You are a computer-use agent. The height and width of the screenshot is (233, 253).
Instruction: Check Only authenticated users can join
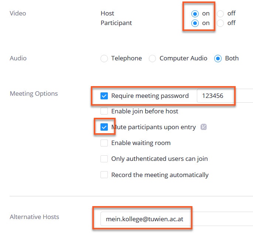point(104,159)
